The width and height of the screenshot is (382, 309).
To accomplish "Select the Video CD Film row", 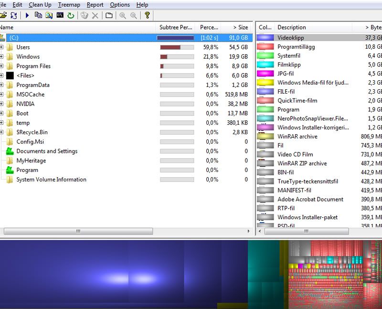I will (319, 154).
